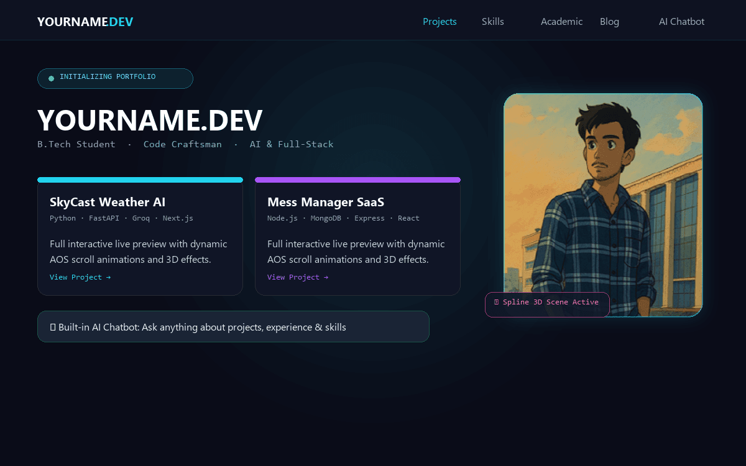The height and width of the screenshot is (466, 746).
Task: Click the Initializing Portfolio pill badge
Action: (x=115, y=78)
